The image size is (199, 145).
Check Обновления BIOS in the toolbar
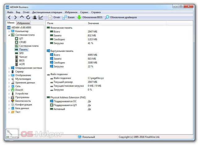tap(90, 17)
